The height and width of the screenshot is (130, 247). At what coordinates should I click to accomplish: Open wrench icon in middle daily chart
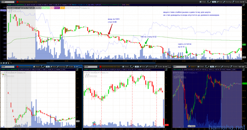coord(133,67)
